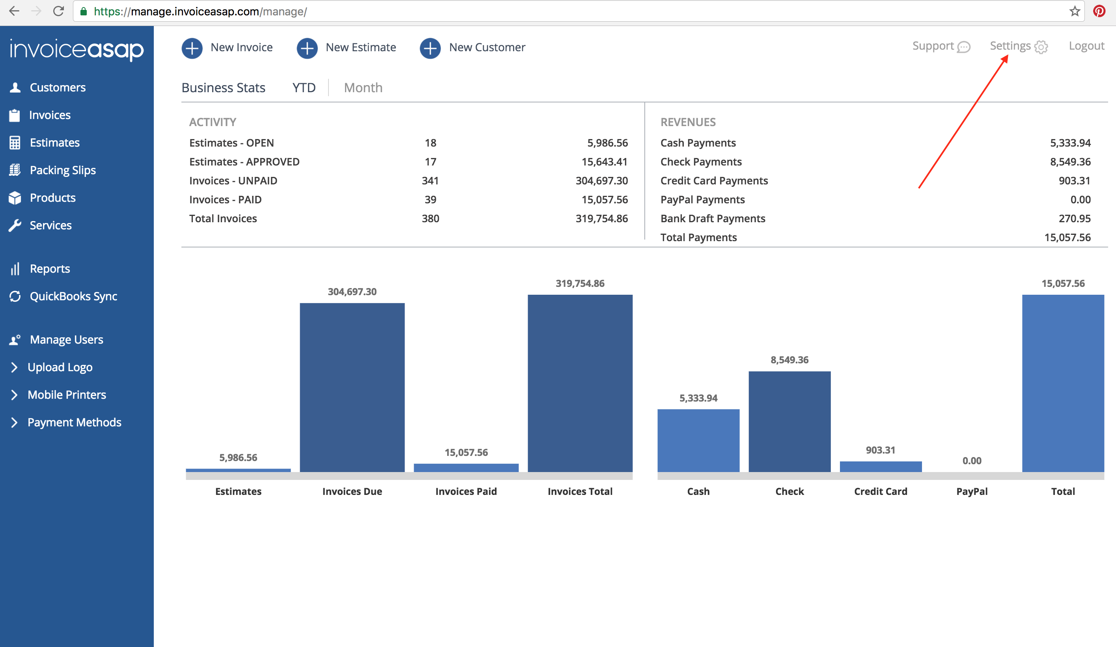Click the Logout link
Image resolution: width=1116 pixels, height=647 pixels.
[x=1086, y=46]
